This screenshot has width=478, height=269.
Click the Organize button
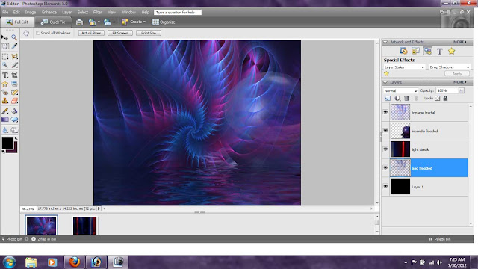pyautogui.click(x=164, y=22)
